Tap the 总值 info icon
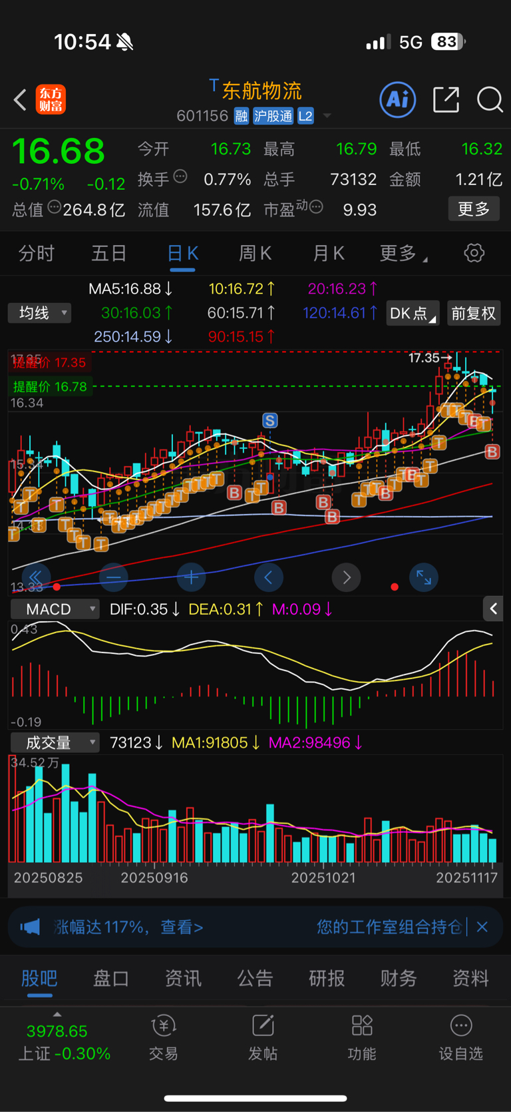Screen dimensions: 511x1112 55,207
